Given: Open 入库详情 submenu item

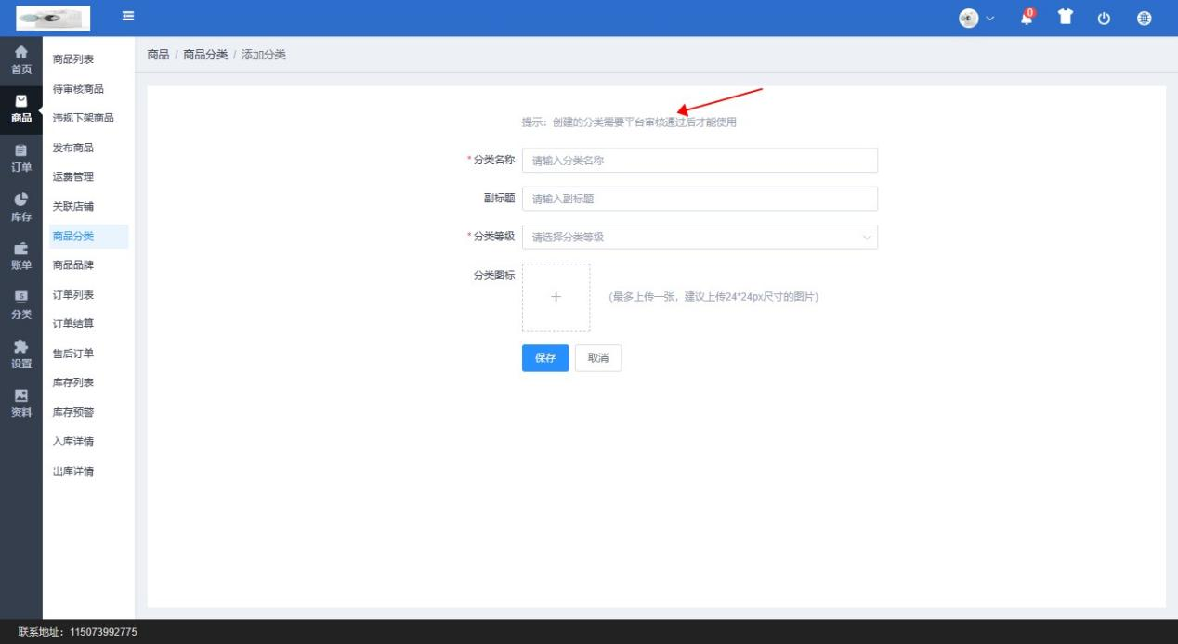Looking at the screenshot, I should 73,442.
